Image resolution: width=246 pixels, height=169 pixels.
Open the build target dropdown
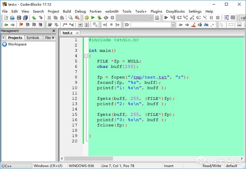[x=152, y=18]
